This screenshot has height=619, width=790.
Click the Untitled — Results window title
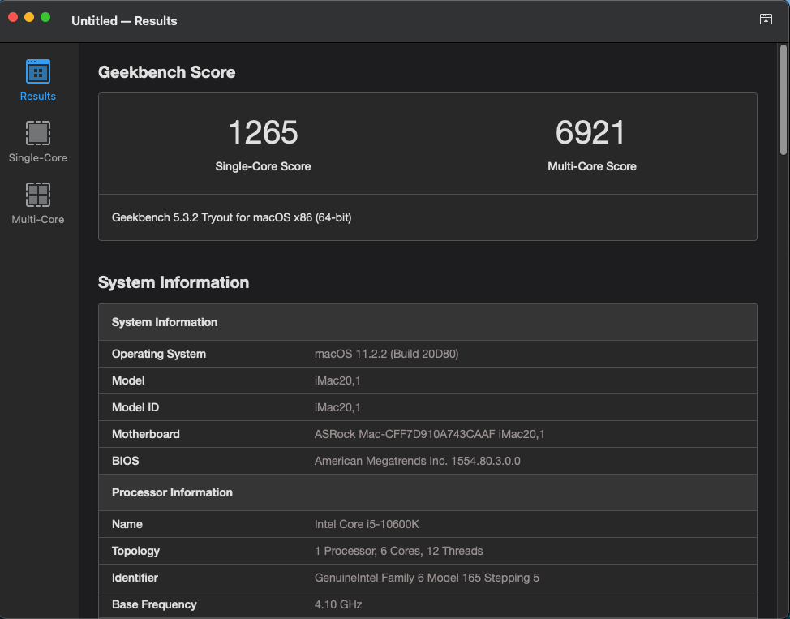click(x=124, y=20)
